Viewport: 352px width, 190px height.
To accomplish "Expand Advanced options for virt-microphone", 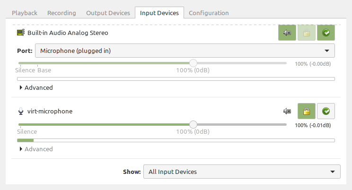I will click(36, 149).
